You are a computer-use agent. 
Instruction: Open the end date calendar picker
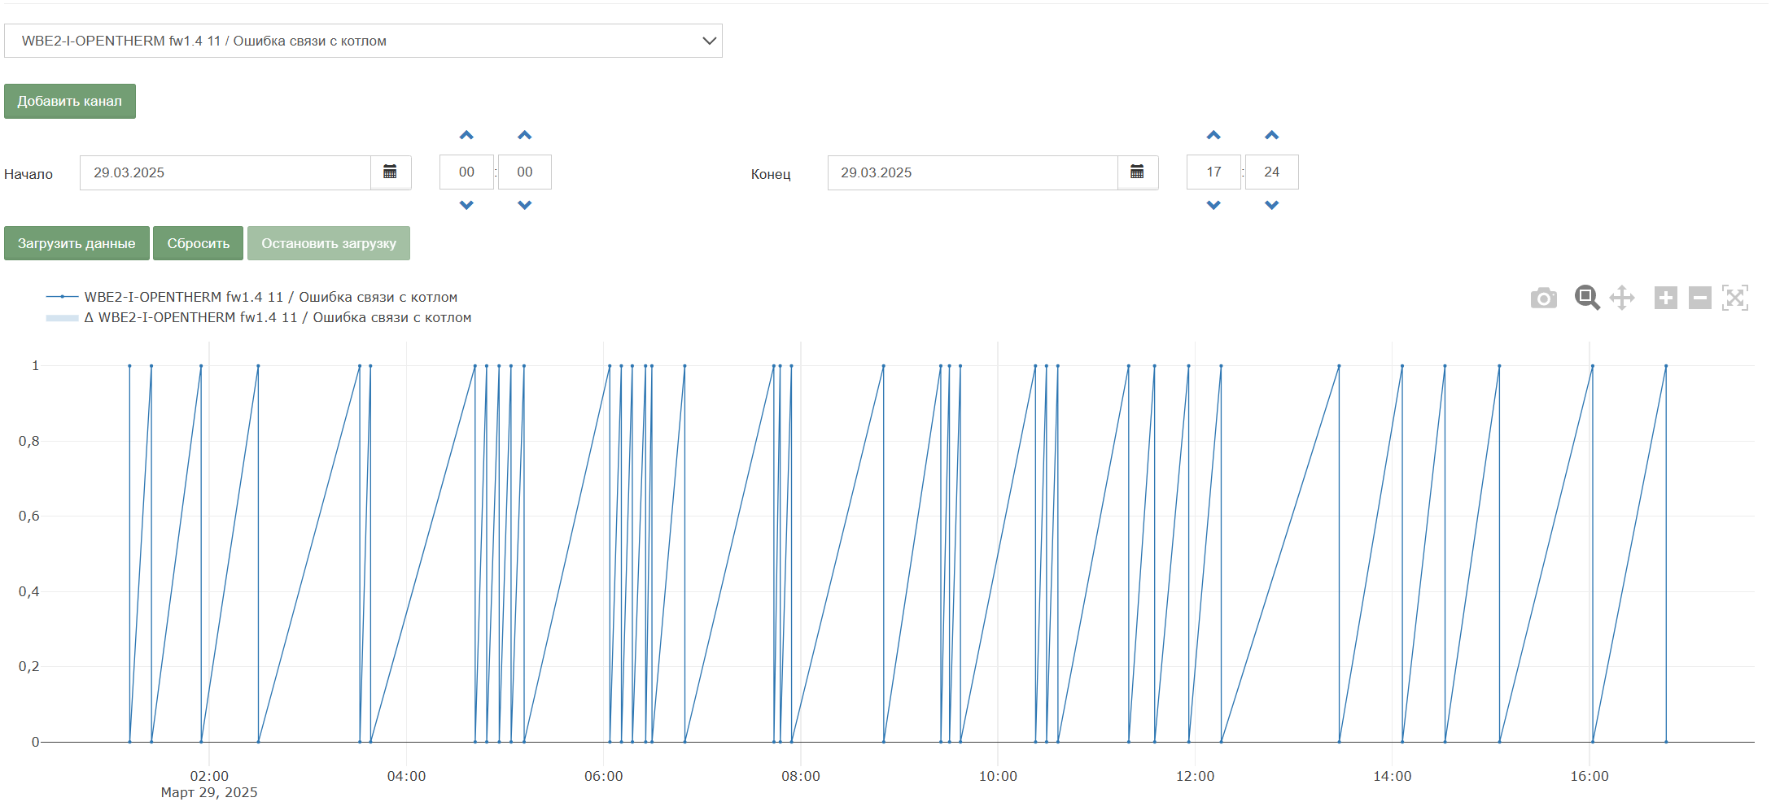pos(1138,172)
